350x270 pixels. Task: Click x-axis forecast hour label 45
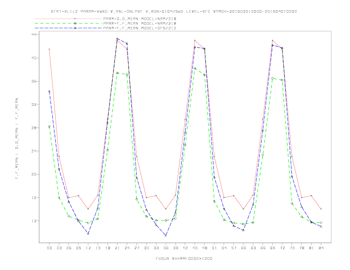[195, 248]
